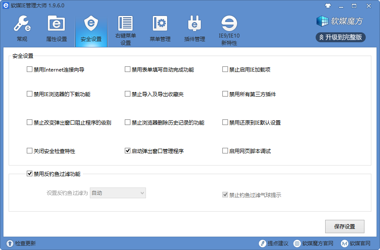
Task: Visit 软媒魔方官网 link
Action: coord(318,244)
